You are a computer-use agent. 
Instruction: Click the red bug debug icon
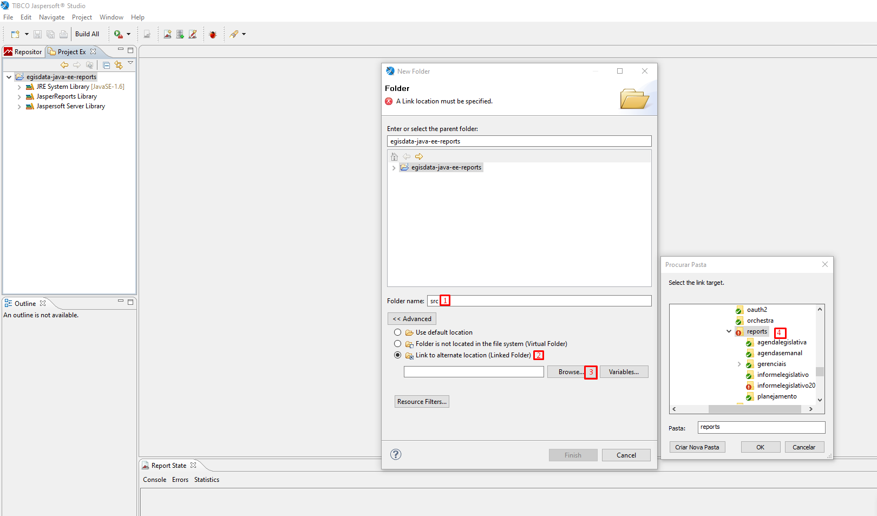[x=213, y=34]
